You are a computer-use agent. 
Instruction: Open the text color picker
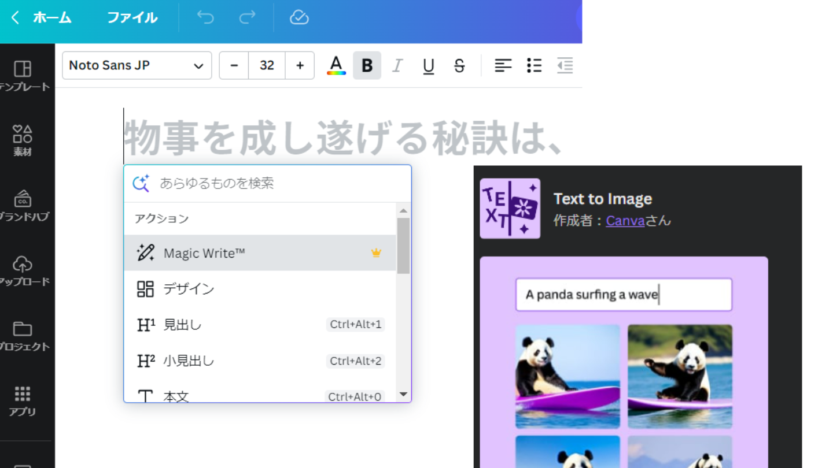(336, 65)
